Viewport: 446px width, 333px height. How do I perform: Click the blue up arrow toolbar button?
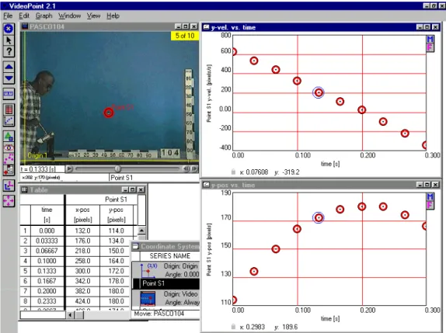9,67
